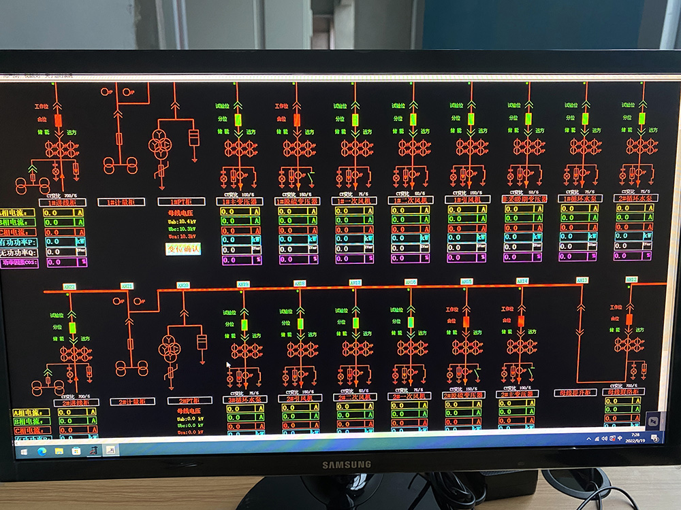Viewport: 681px width, 510px height.
Task: Click the 1#主变压器 green open breaker symbol
Action: [x=238, y=120]
